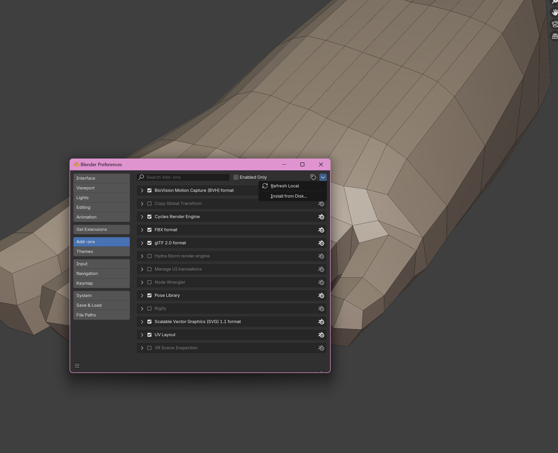Click the Blender icon on FBX format row

click(321, 230)
